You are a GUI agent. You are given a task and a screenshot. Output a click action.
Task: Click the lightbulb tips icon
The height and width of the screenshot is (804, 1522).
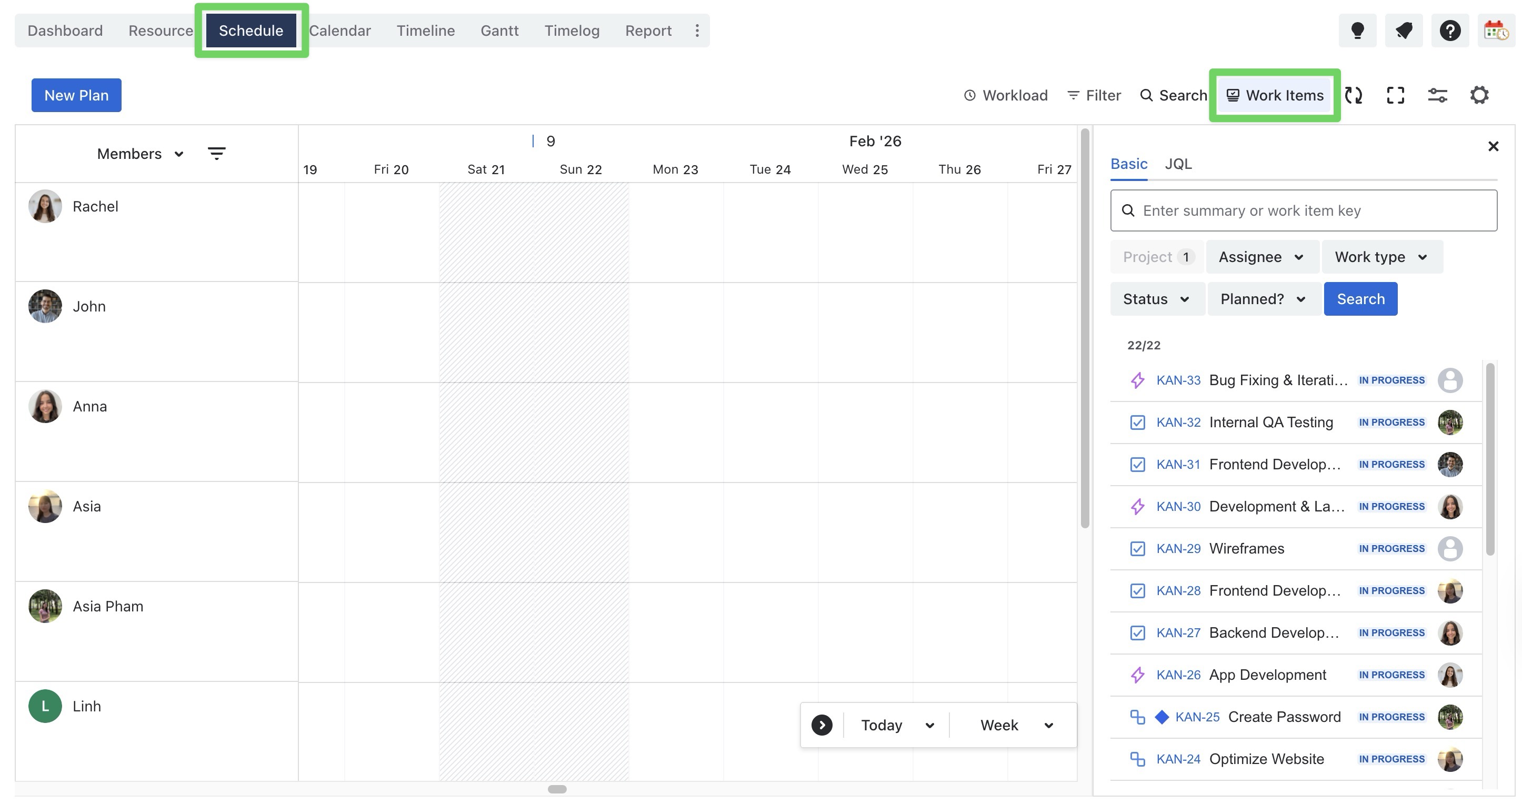coord(1357,30)
